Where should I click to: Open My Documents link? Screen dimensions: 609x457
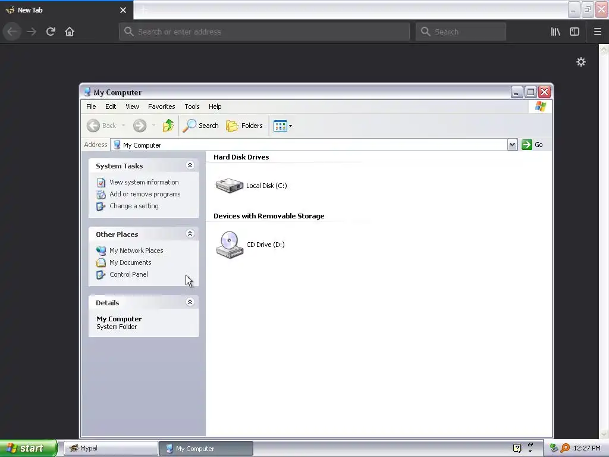click(130, 262)
